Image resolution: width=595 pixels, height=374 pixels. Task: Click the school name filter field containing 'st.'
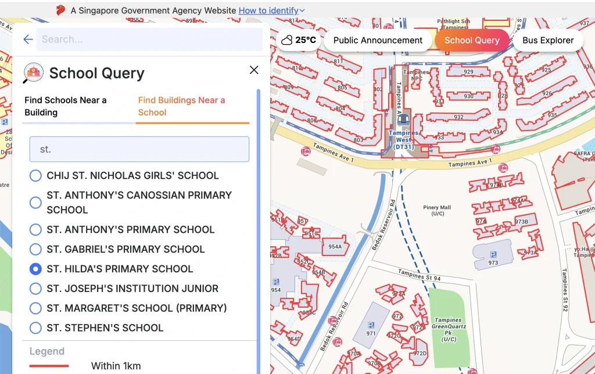pyautogui.click(x=139, y=149)
